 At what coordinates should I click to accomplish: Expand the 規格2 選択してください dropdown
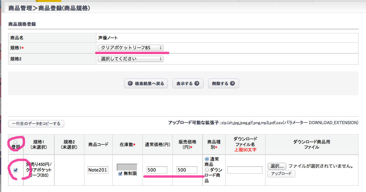pyautogui.click(x=130, y=59)
